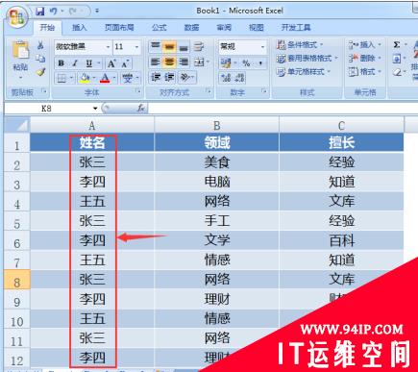Copy the selected cells

tap(40, 59)
